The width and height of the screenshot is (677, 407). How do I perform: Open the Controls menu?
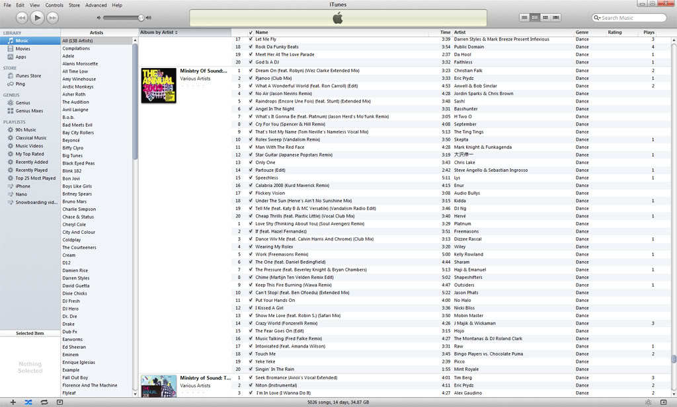coord(54,4)
